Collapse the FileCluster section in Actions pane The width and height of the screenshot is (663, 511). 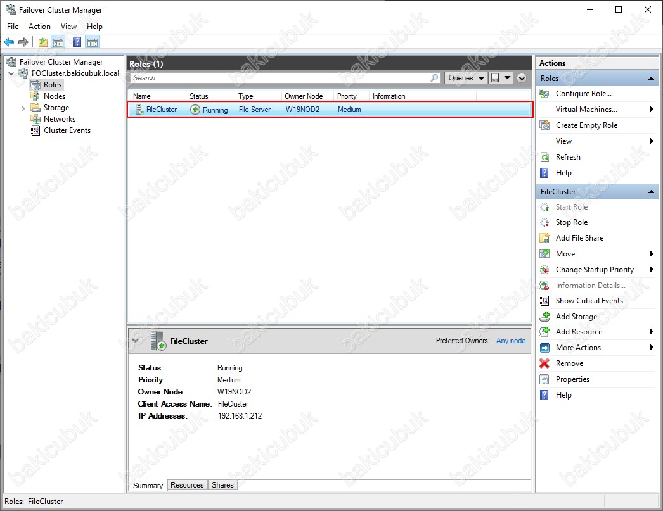[651, 192]
